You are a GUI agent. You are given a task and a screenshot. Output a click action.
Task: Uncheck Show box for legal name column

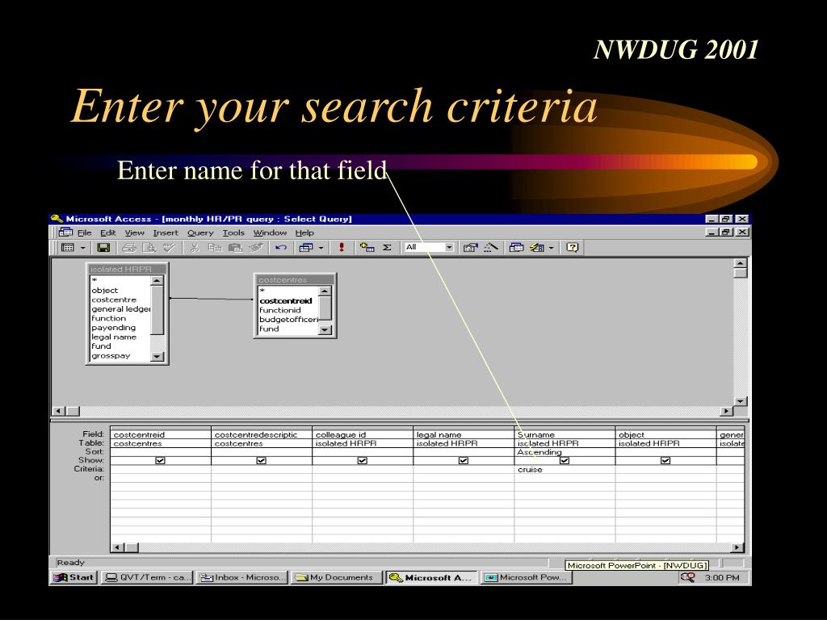[x=464, y=461]
